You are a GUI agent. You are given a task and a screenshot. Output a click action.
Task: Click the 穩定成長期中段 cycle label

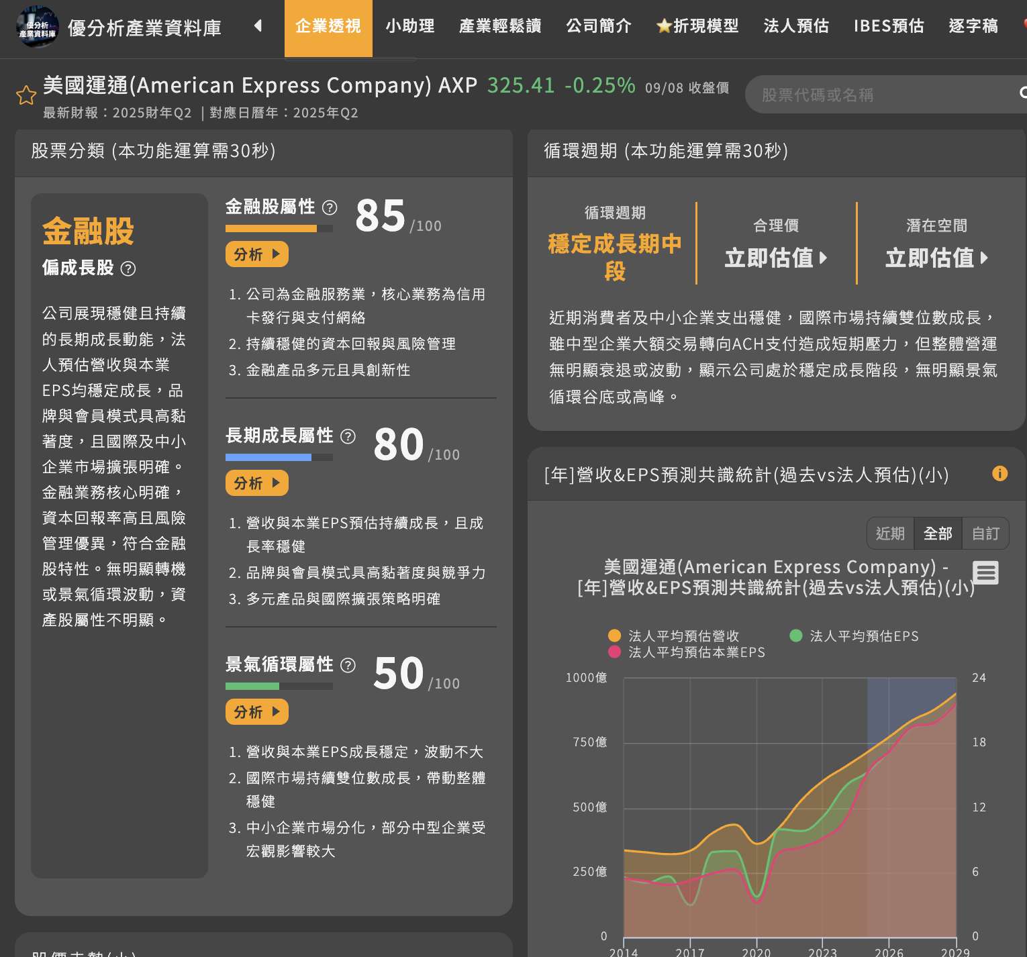pos(615,257)
